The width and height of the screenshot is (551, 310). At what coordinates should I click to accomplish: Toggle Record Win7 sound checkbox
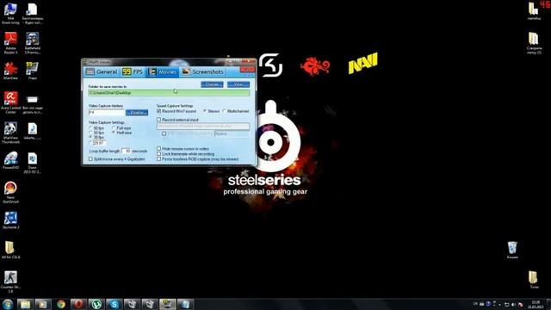pos(158,111)
